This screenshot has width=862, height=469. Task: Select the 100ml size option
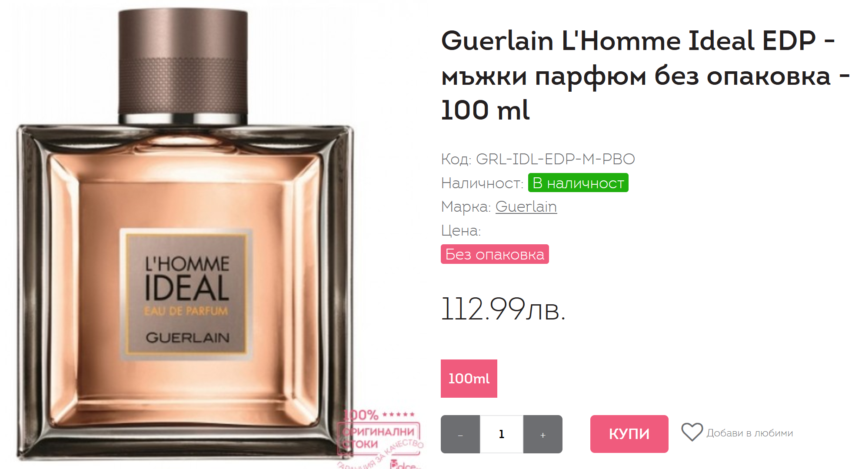pyautogui.click(x=469, y=379)
